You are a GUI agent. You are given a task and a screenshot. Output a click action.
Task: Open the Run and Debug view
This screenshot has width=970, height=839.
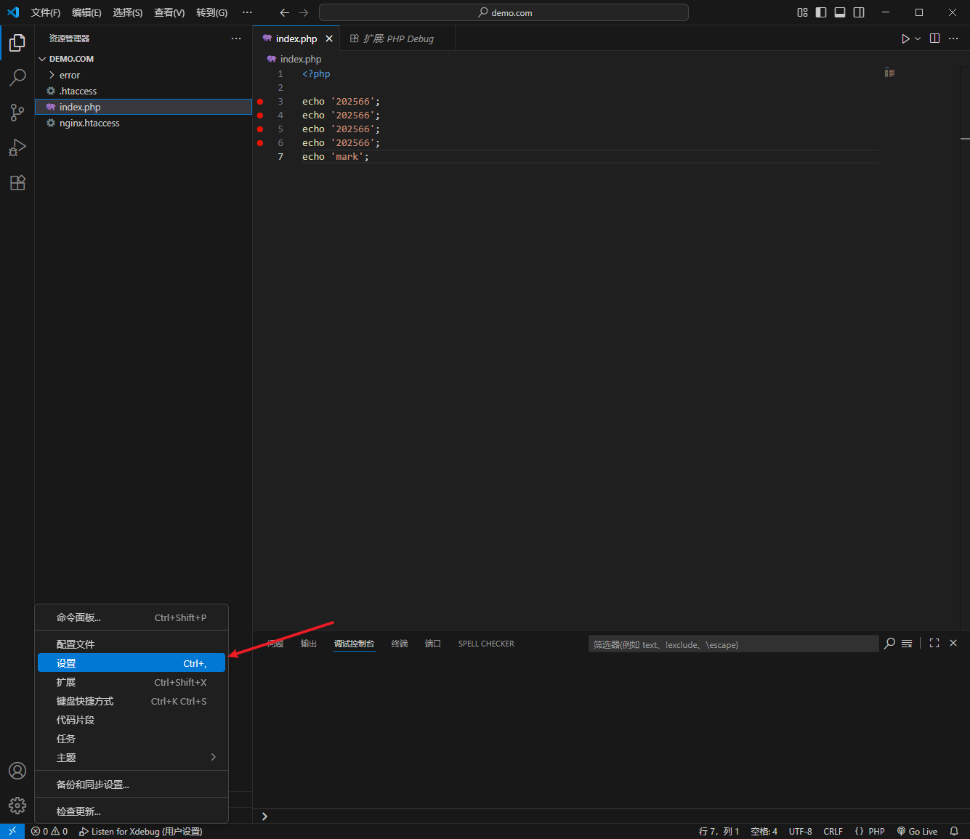point(17,147)
